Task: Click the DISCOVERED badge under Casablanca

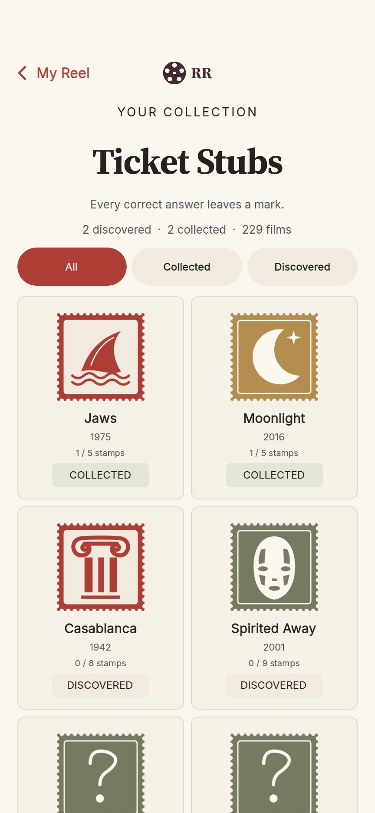Action: coord(101,685)
